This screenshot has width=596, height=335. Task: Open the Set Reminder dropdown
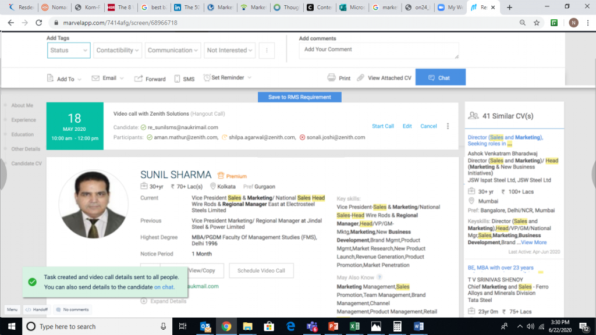click(228, 77)
